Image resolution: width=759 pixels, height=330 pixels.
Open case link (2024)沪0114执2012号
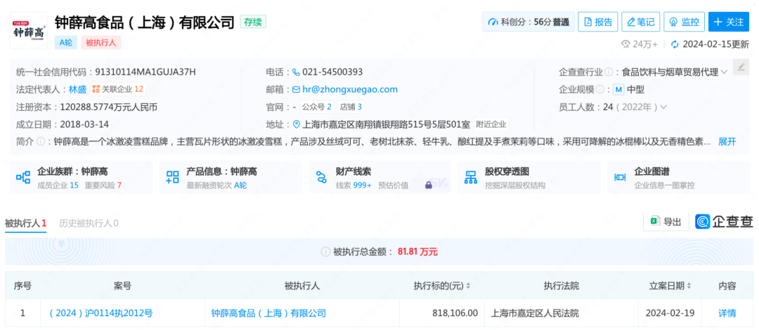point(100,313)
